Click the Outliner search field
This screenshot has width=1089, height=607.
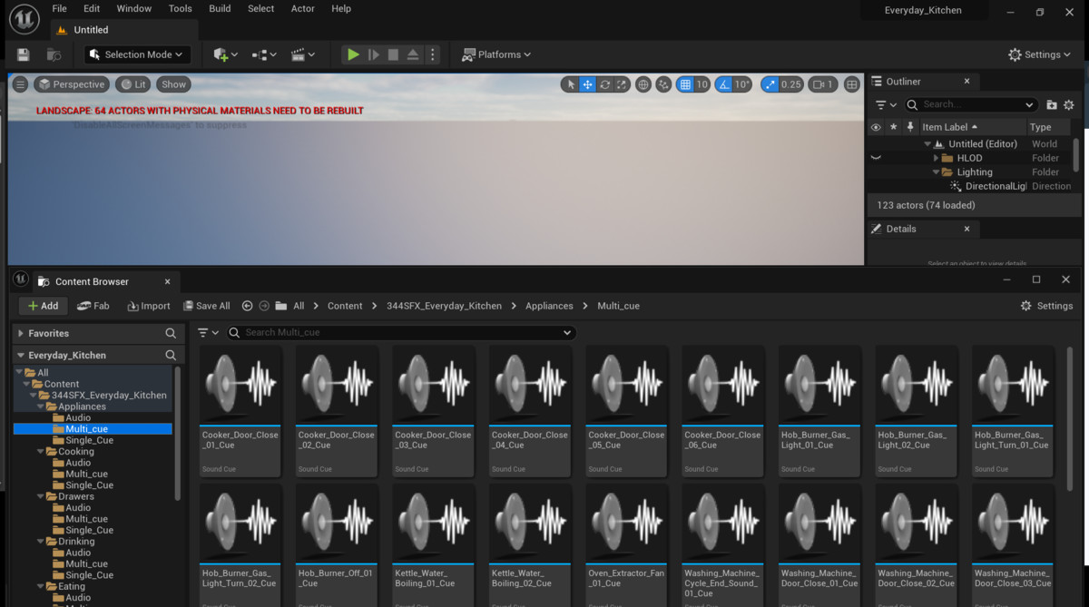pyautogui.click(x=971, y=104)
